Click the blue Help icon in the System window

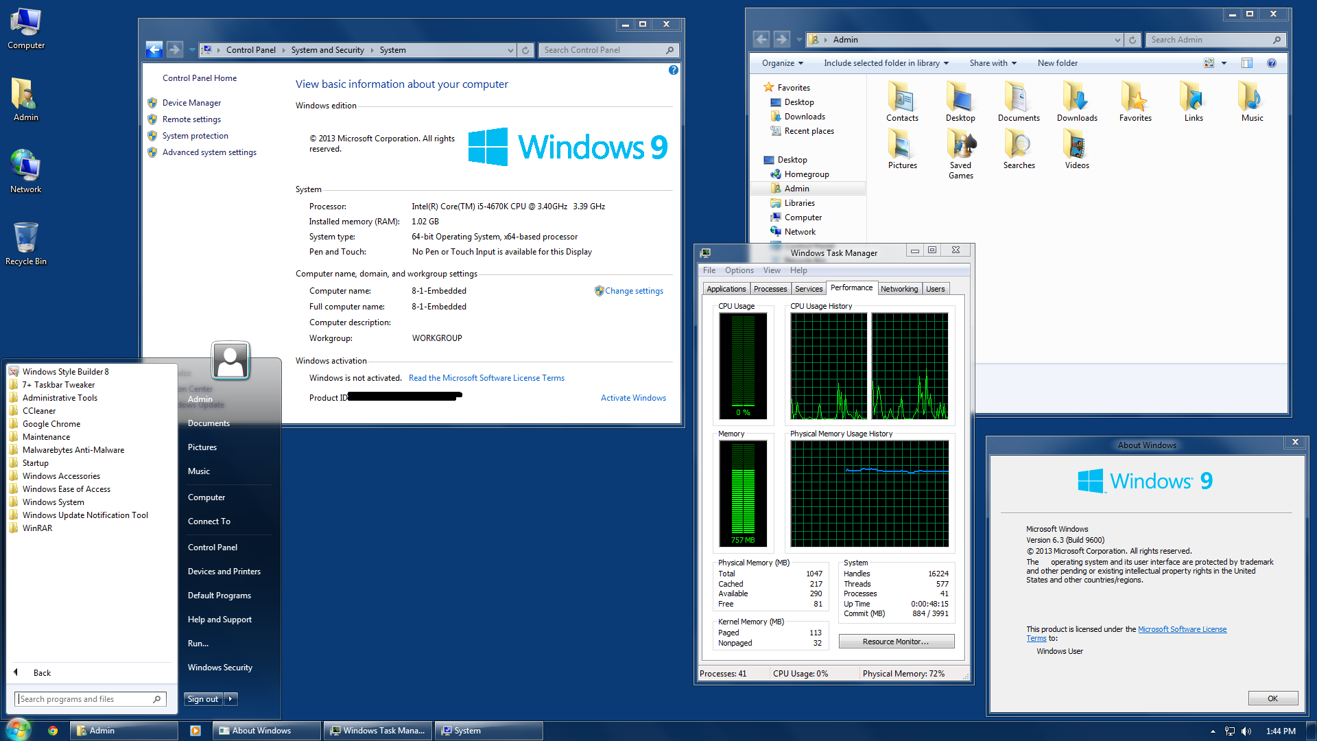click(x=673, y=70)
